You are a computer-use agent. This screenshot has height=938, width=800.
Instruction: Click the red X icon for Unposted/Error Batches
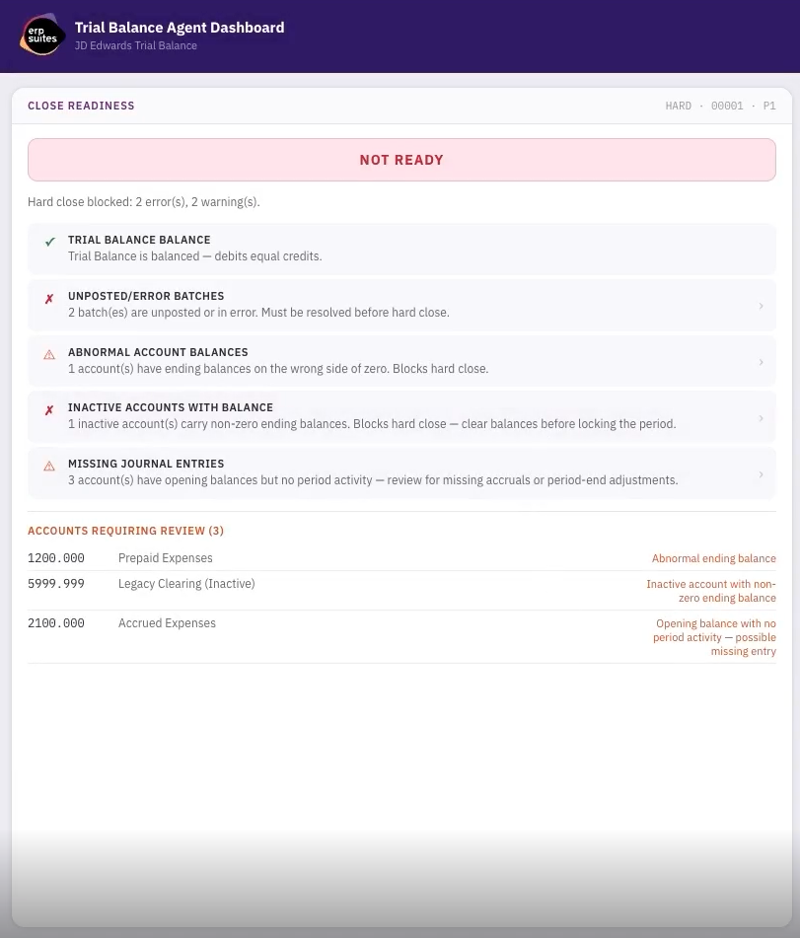pyautogui.click(x=49, y=299)
